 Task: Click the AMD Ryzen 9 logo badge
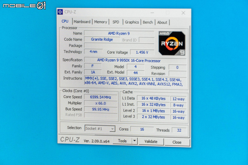(x=172, y=43)
